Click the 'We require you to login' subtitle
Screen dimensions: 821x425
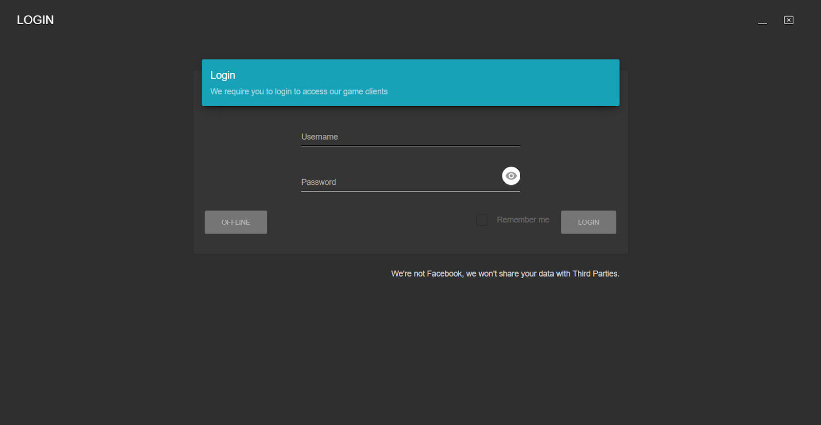pos(299,91)
